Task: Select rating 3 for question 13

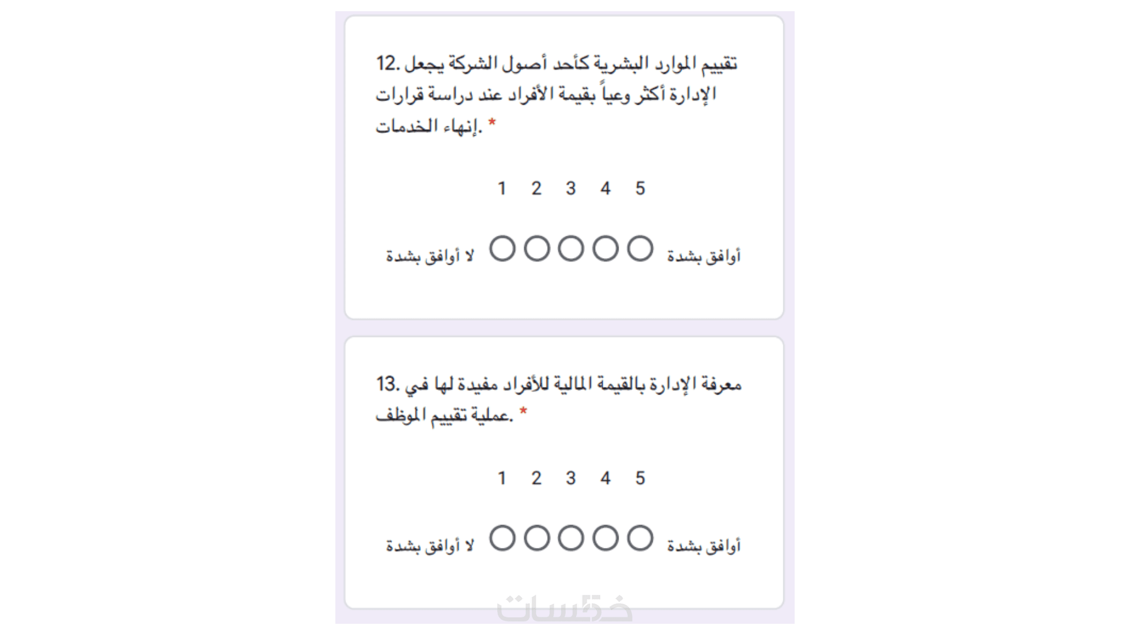Action: tap(571, 538)
